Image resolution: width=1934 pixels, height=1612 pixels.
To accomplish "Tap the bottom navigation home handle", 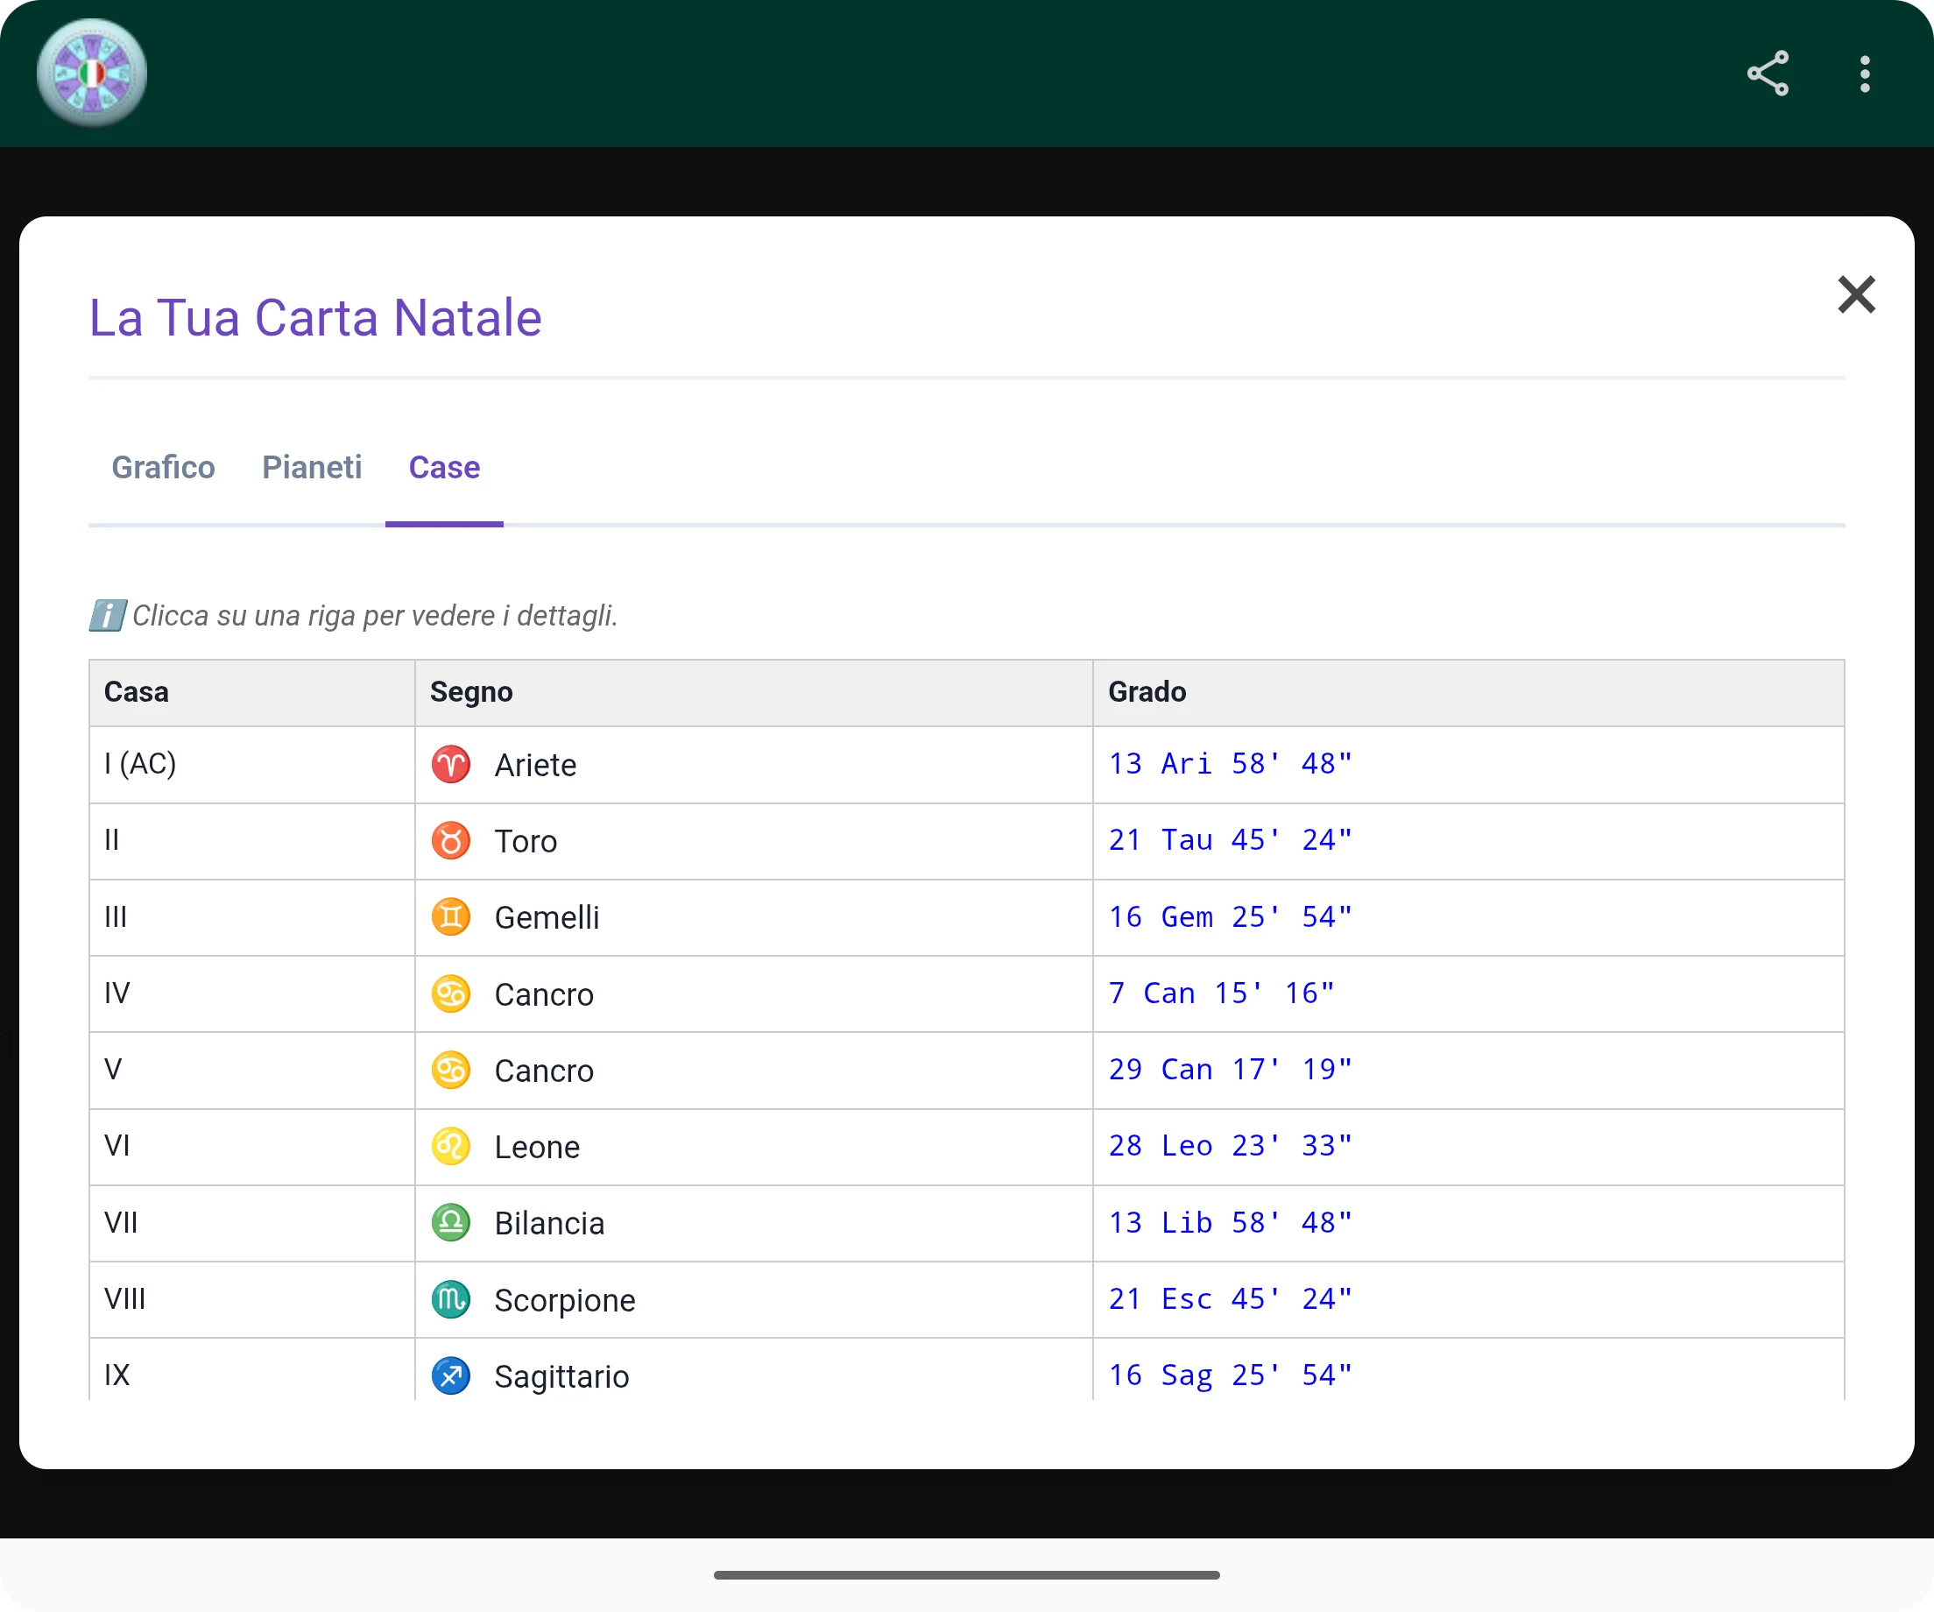I will coord(967,1575).
